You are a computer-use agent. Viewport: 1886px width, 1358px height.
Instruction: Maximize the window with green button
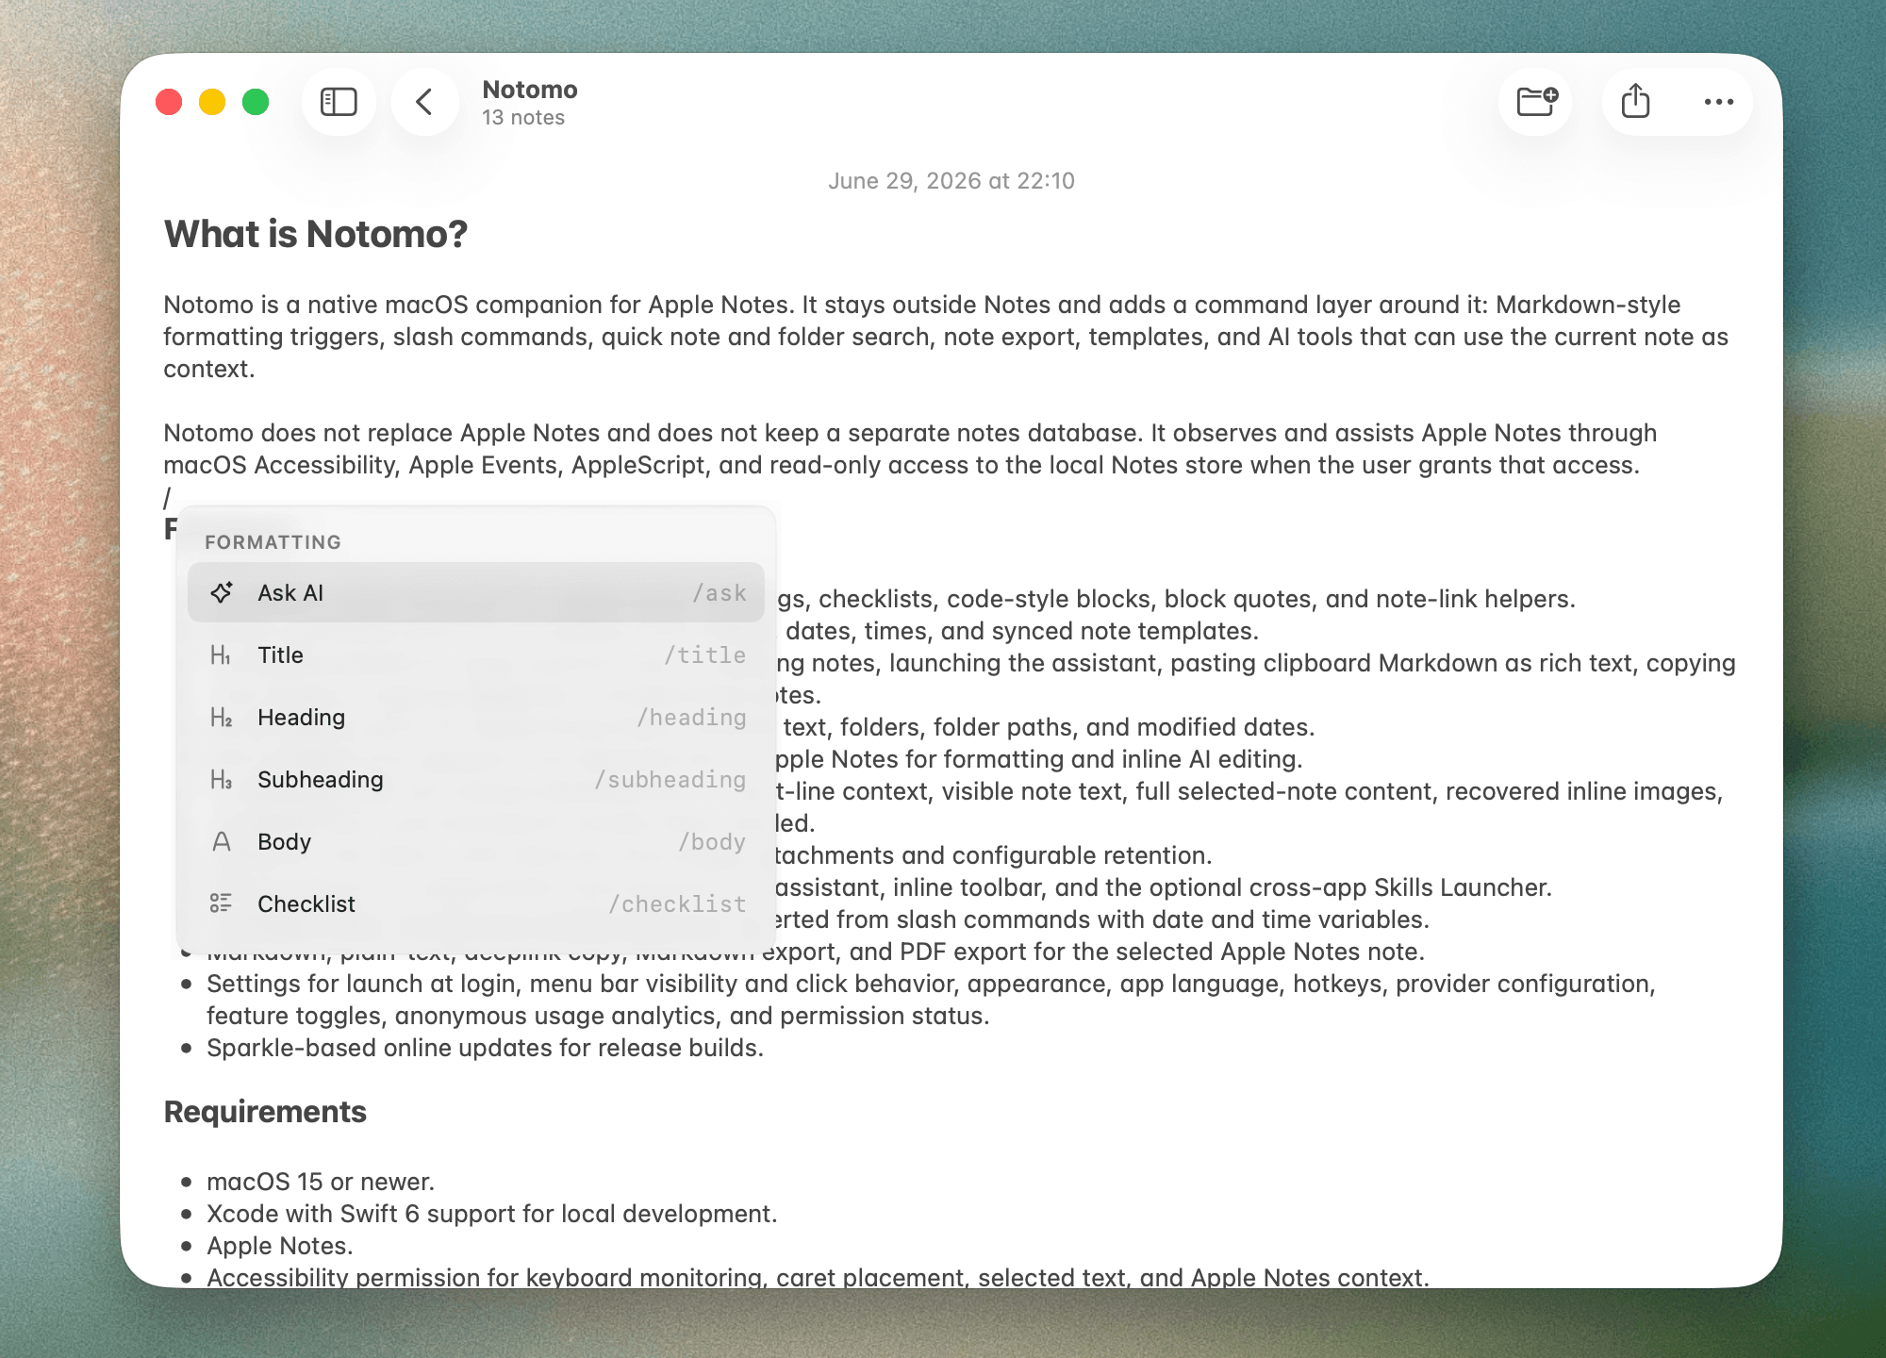(256, 102)
